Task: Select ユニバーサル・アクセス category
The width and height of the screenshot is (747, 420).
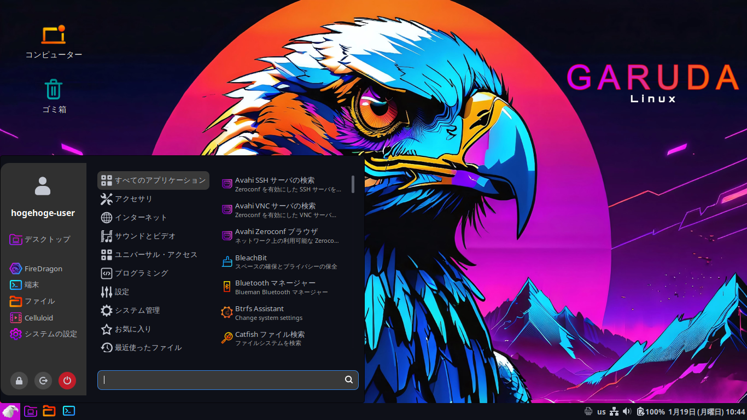Action: [153, 255]
